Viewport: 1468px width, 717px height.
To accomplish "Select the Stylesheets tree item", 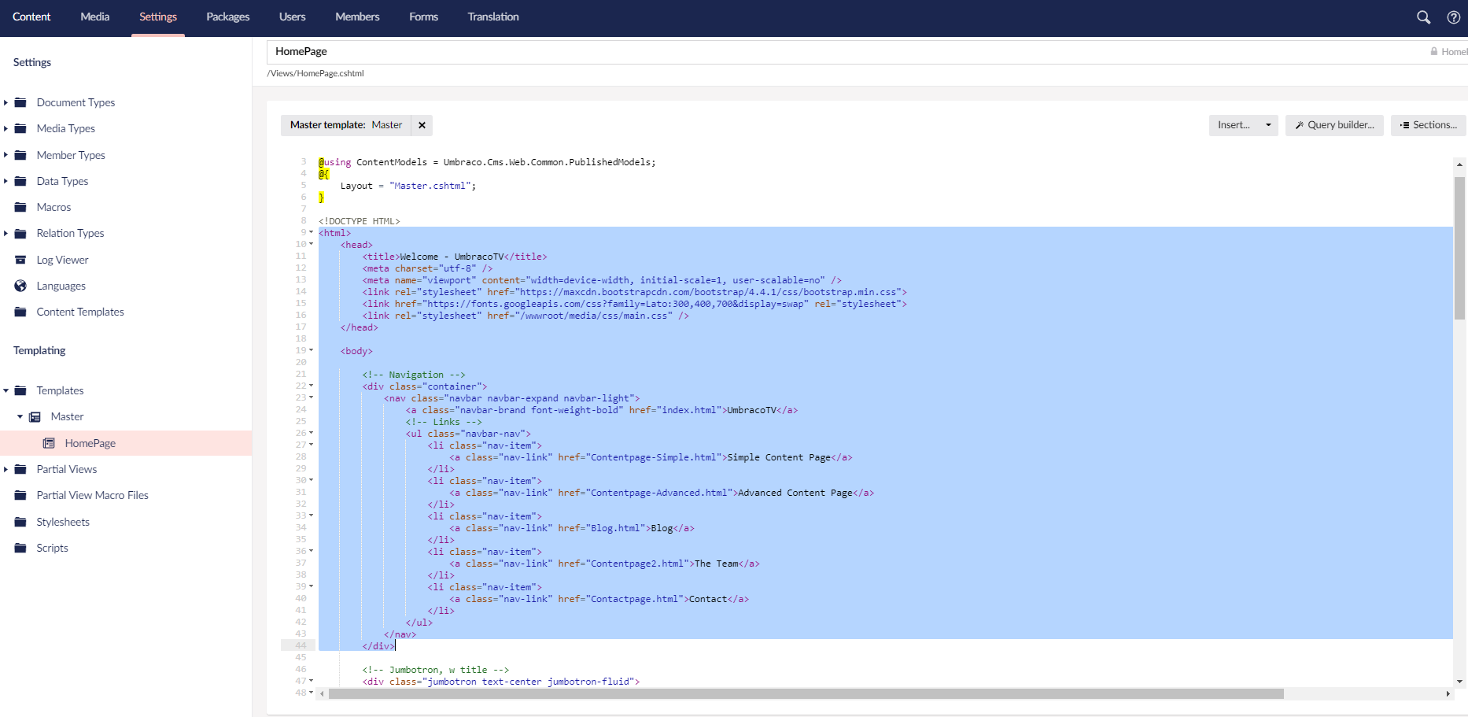I will click(63, 522).
